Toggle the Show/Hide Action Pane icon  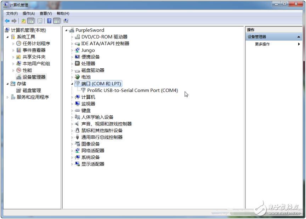click(x=57, y=21)
